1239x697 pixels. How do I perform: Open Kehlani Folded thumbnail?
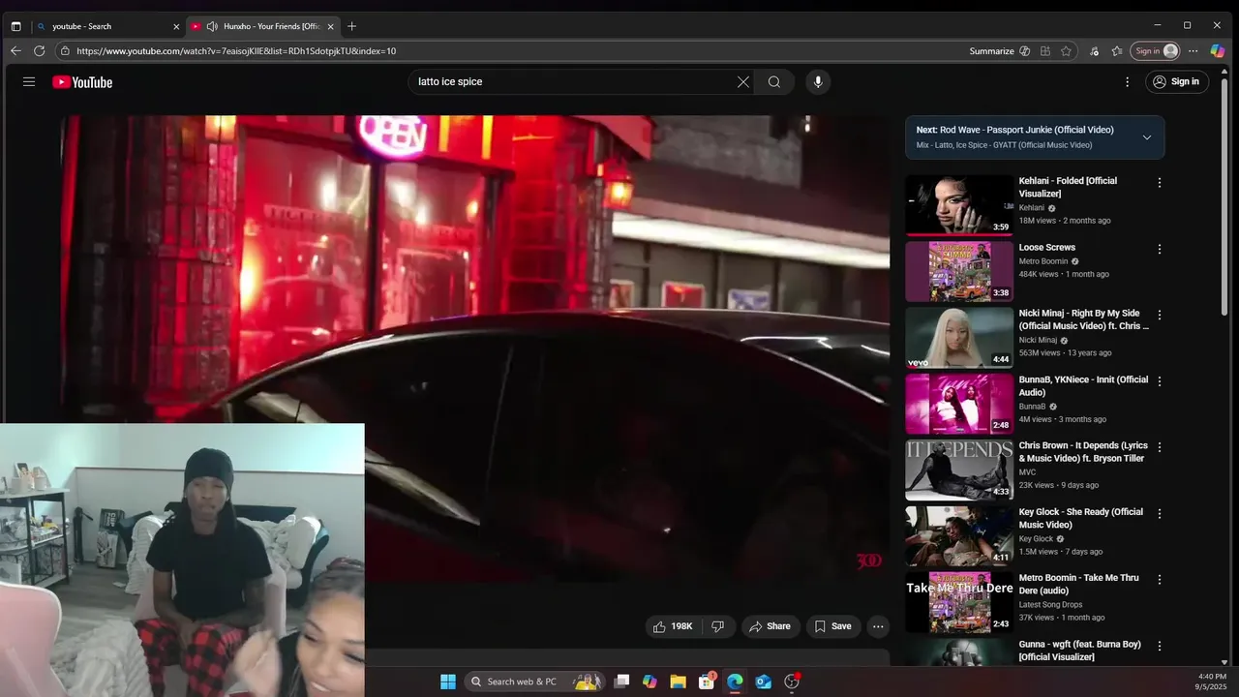pos(959,205)
